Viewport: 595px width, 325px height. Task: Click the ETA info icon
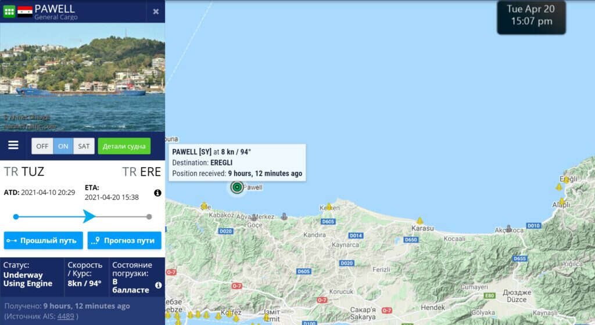click(157, 193)
